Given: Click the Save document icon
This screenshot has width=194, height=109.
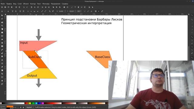Looking at the screenshot, I should (8, 7).
